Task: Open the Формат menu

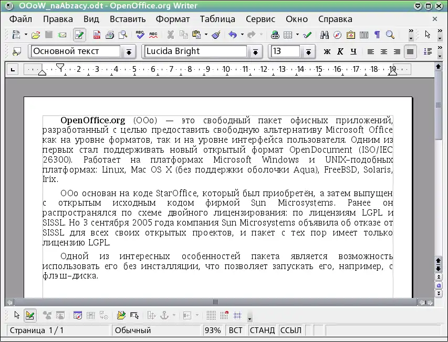Action: [x=173, y=19]
